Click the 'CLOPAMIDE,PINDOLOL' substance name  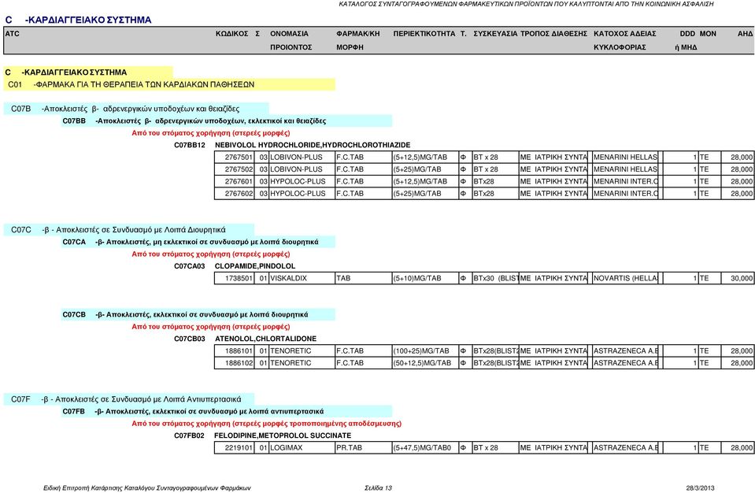[255, 265]
